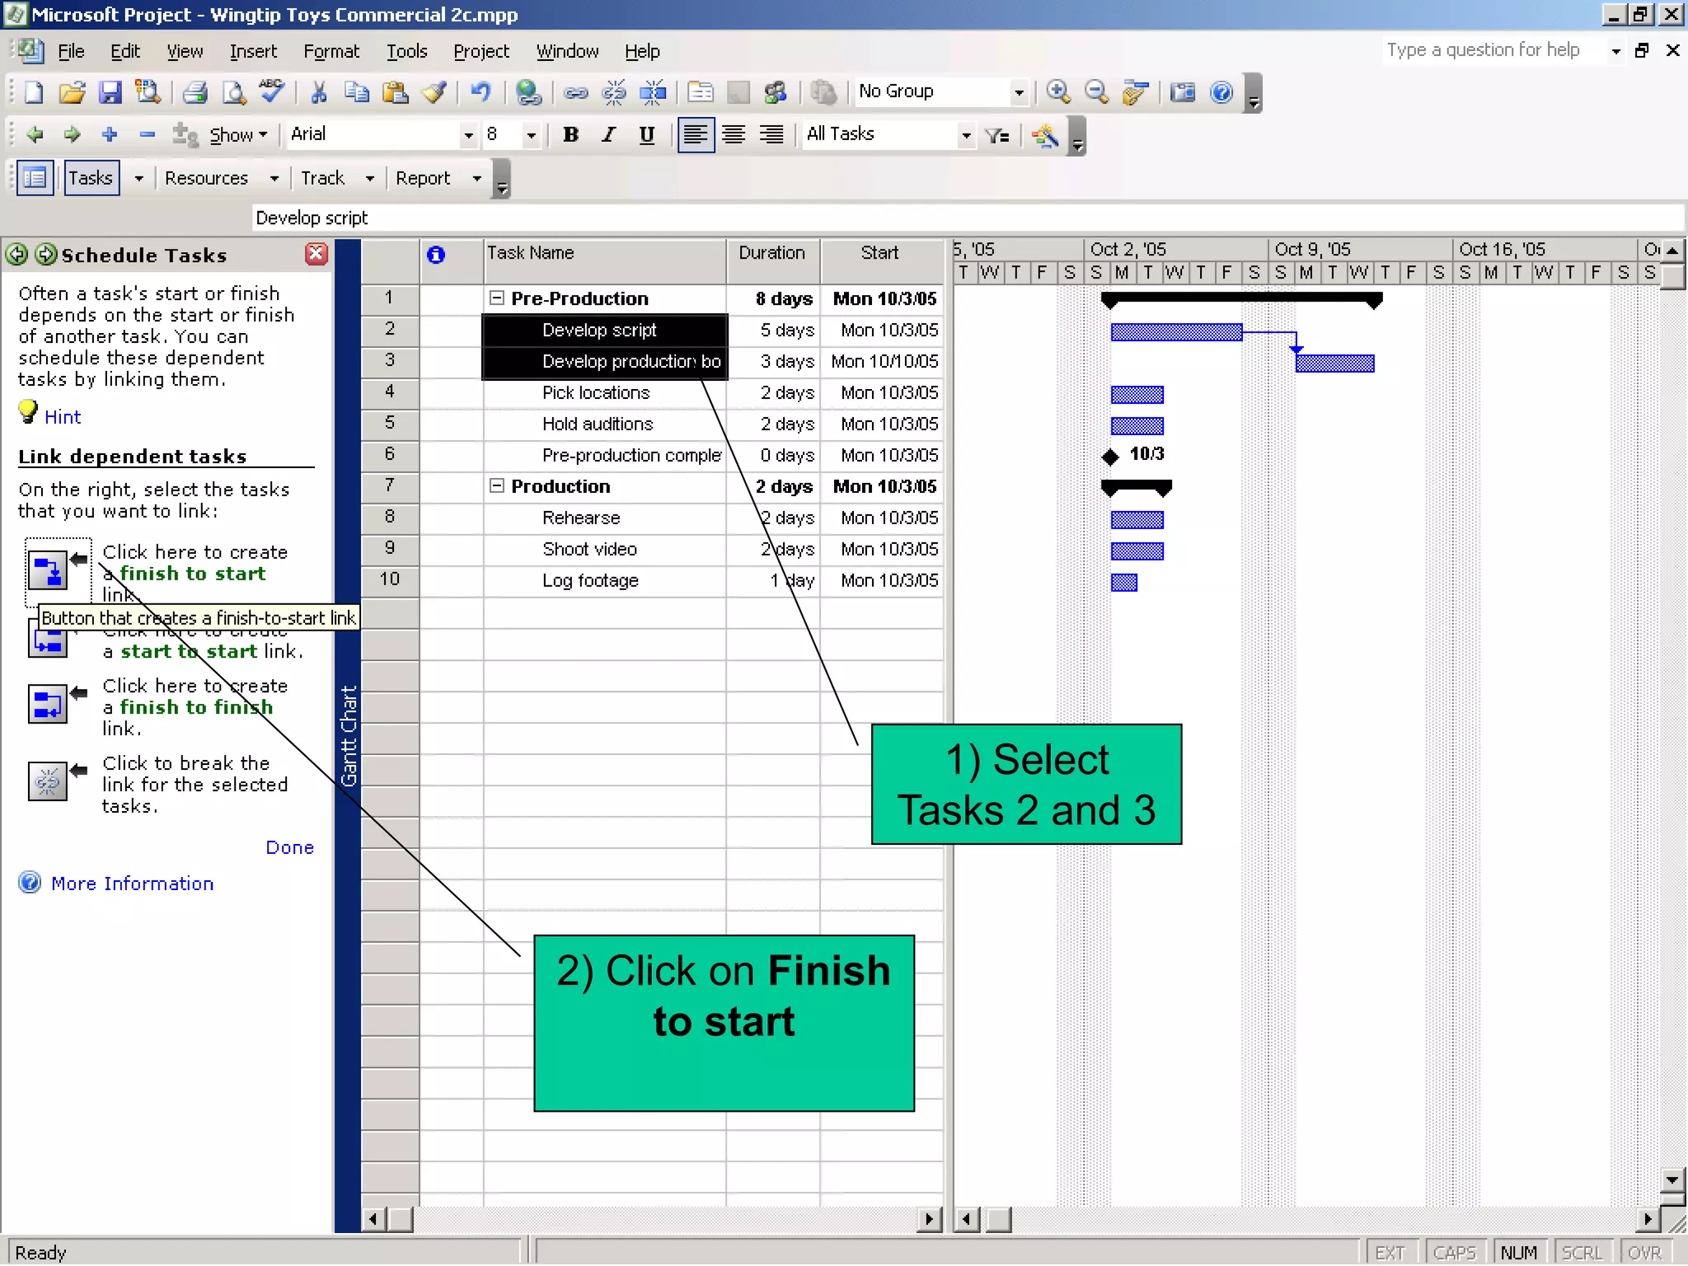This screenshot has height=1266, width=1688.
Task: Open the Insert menu
Action: tap(253, 51)
